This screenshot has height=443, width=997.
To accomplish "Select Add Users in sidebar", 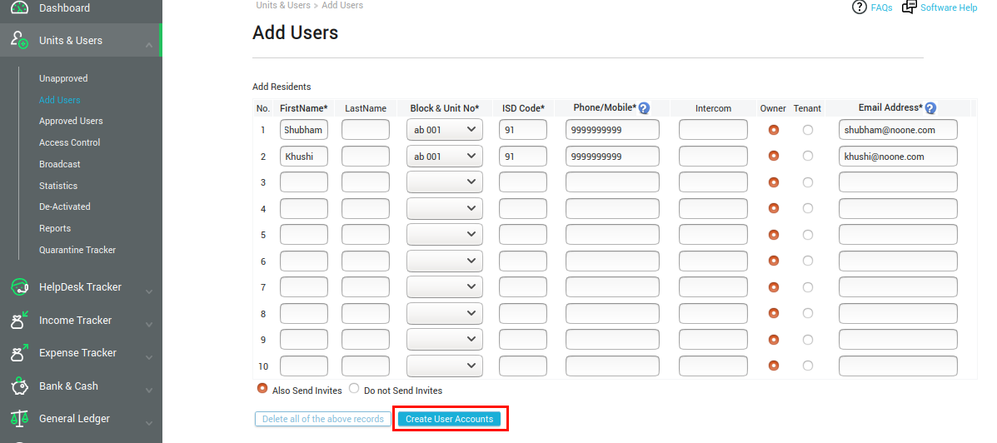I will 60,100.
